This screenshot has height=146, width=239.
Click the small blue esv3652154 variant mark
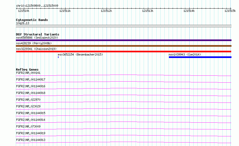[58, 57]
